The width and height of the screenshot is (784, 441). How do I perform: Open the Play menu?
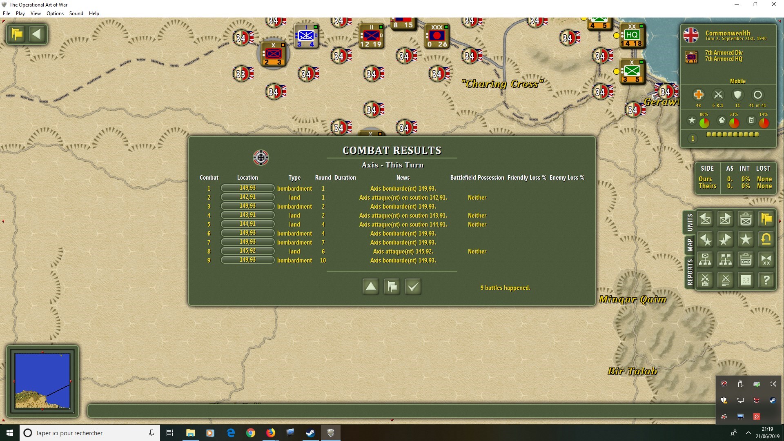20,13
